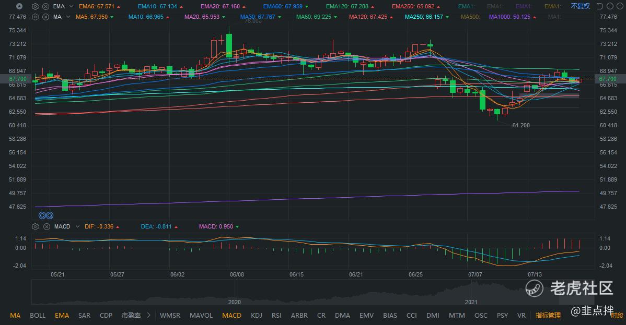626x325 pixels.
Task: Expand the EMA indicator dropdown arrow
Action: point(72,6)
